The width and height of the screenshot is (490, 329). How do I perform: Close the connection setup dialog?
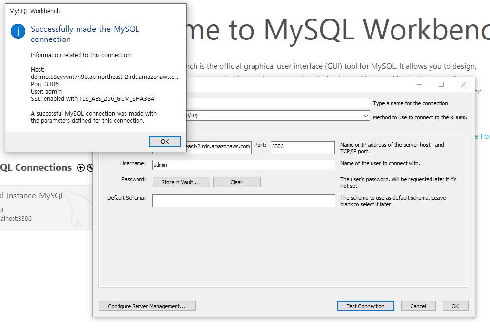(x=464, y=84)
